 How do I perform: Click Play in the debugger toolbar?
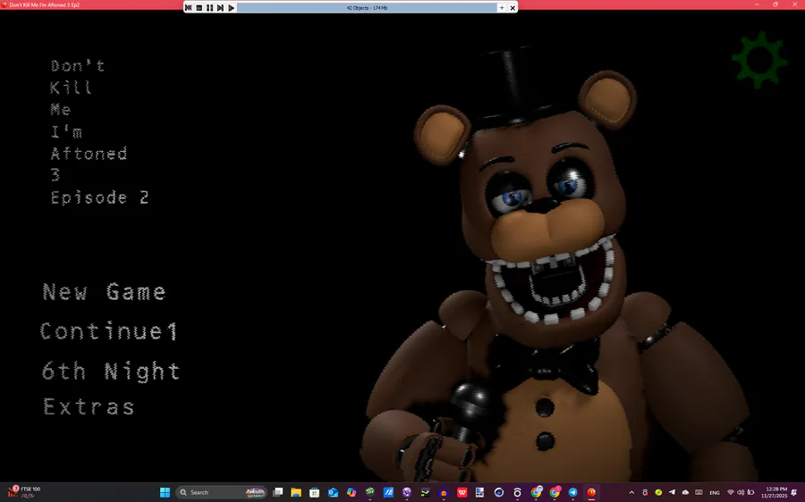[231, 8]
